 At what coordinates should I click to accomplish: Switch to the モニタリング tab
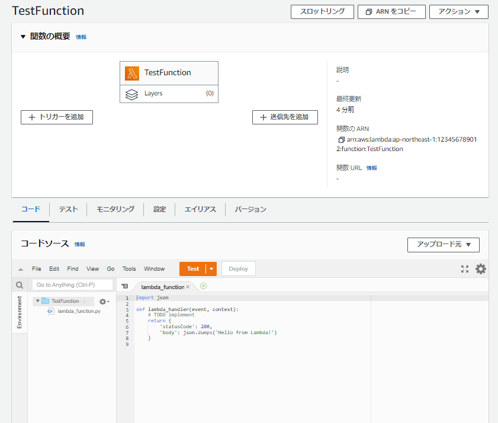(x=115, y=210)
